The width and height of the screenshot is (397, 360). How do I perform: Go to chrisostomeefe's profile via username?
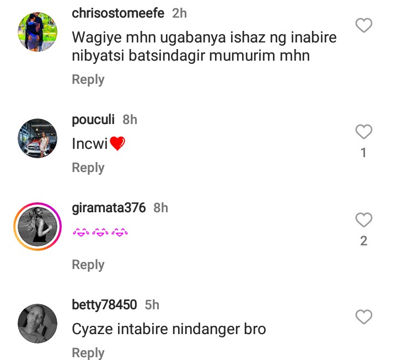tap(118, 13)
